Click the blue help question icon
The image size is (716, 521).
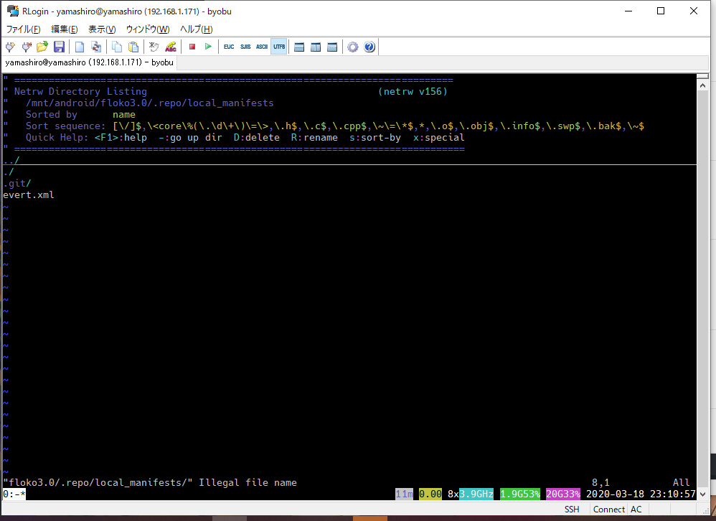click(369, 47)
